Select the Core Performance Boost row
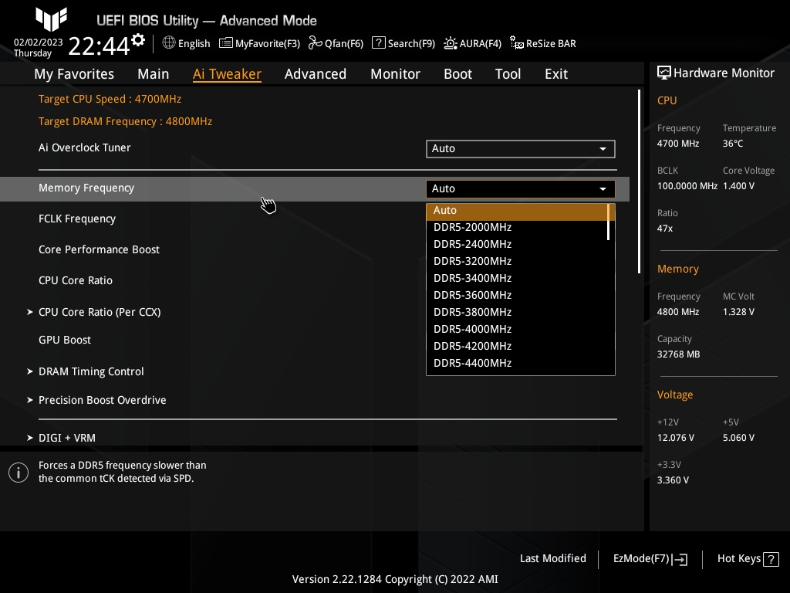Viewport: 790px width, 593px height. 100,249
